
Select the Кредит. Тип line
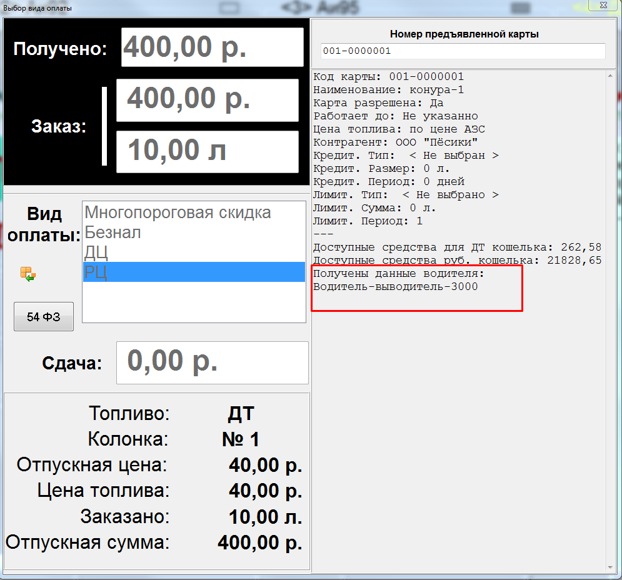(406, 156)
